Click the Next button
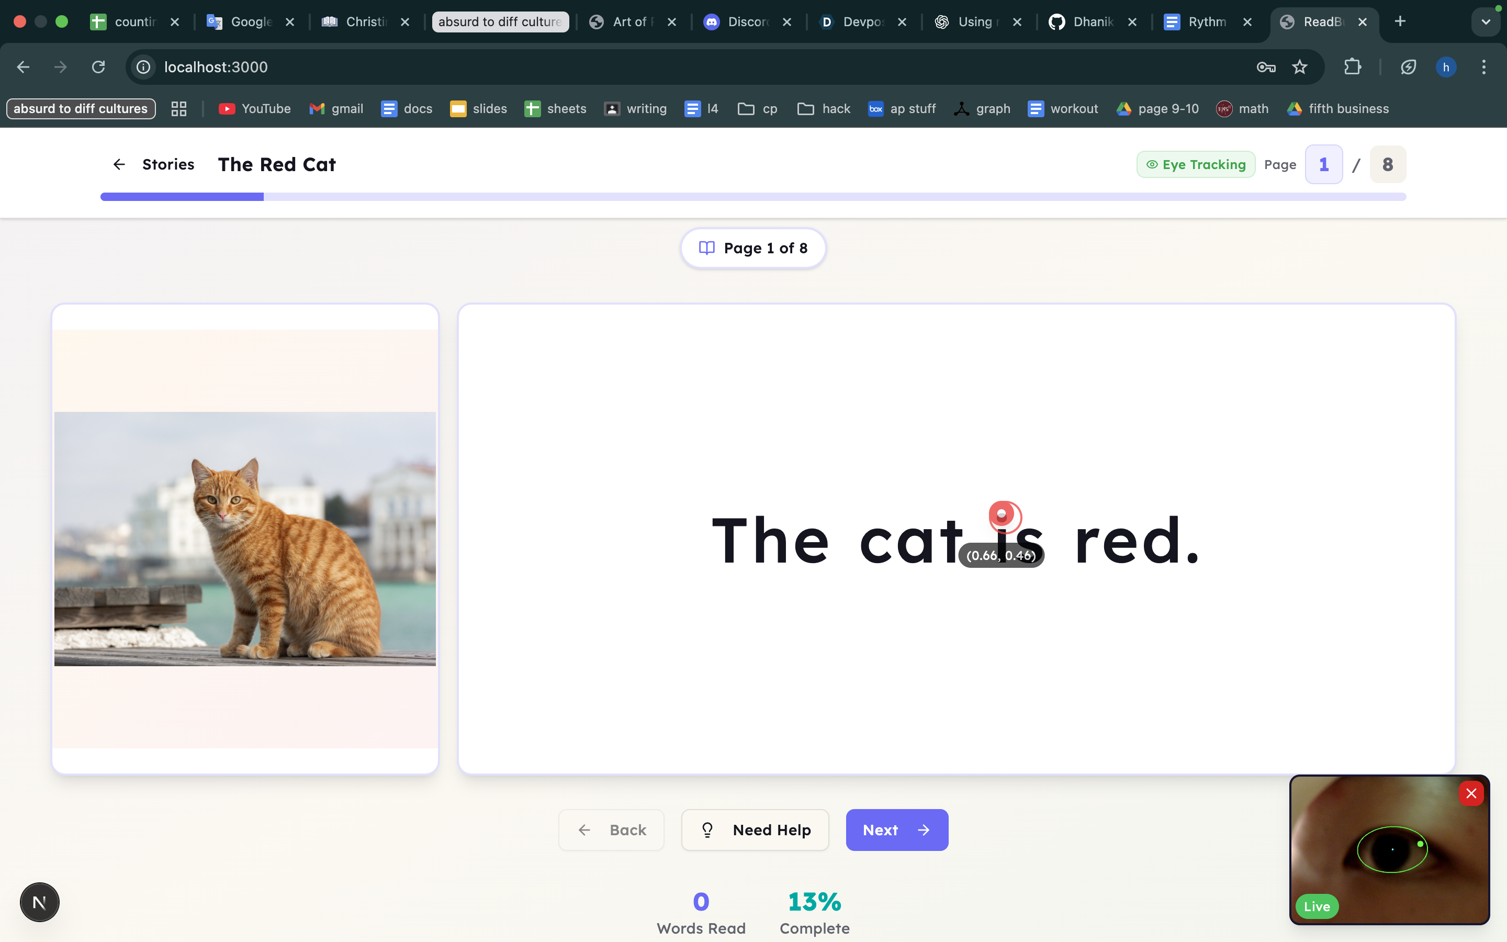 tap(896, 830)
